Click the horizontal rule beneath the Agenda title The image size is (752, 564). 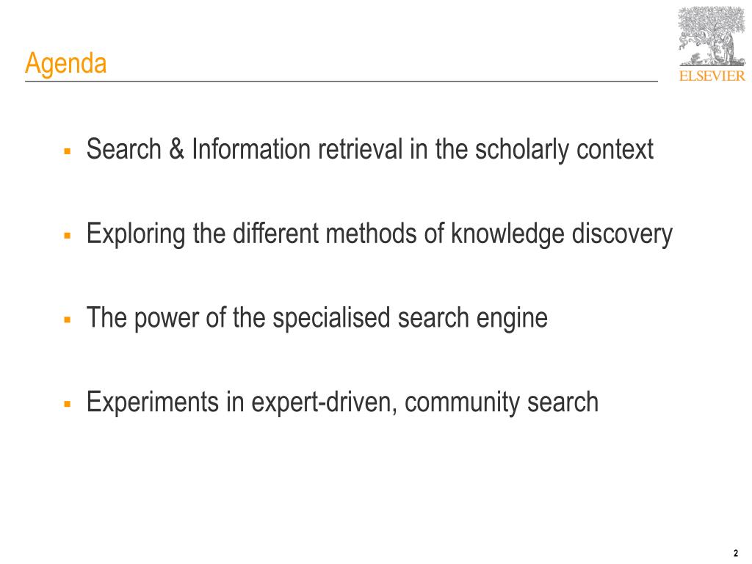(x=341, y=82)
